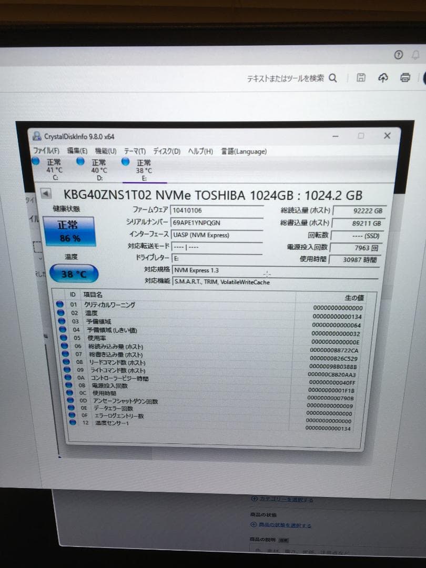The width and height of the screenshot is (426, 568).
Task: Click total host reads value 92222 GB
Action: point(359,211)
